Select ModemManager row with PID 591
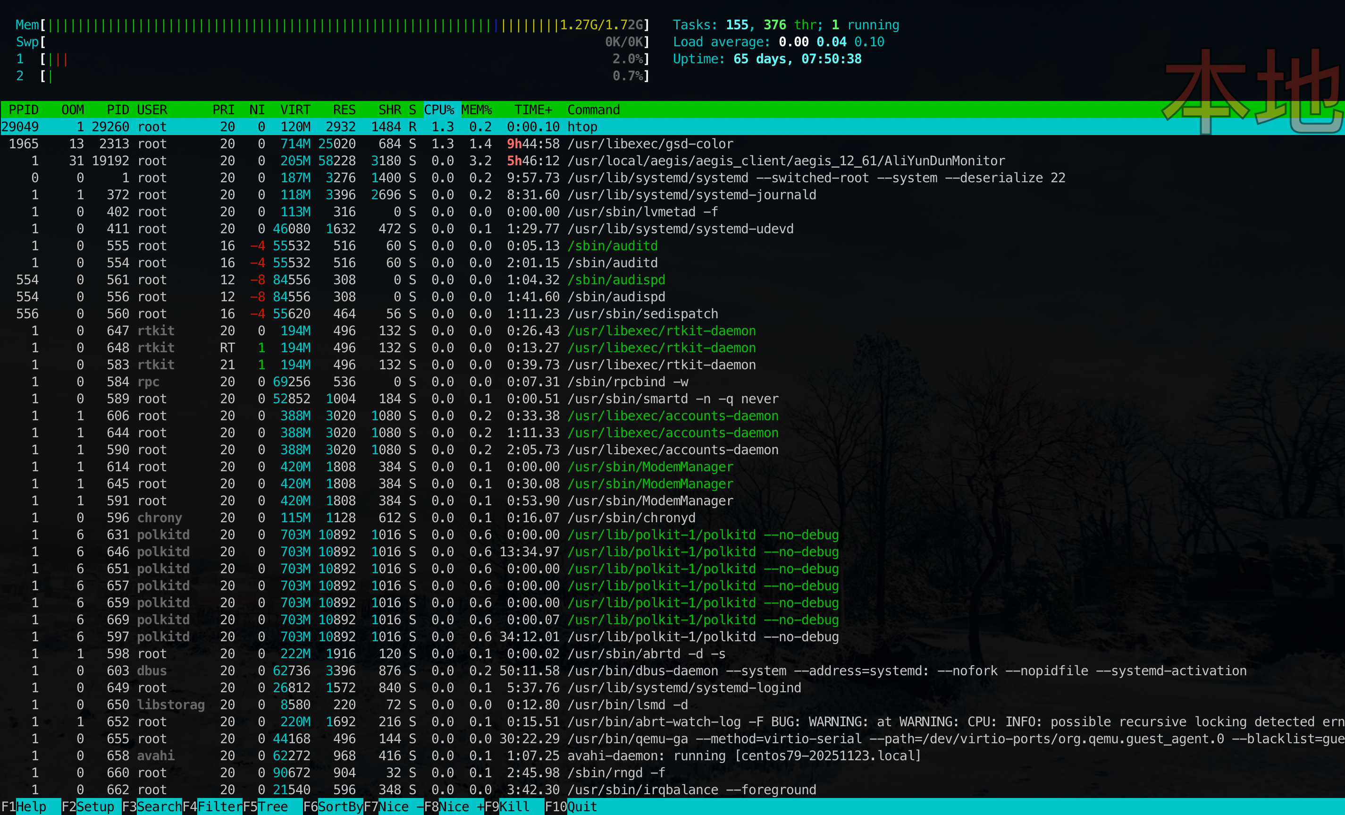Screen dimensions: 1345x815 point(672,501)
